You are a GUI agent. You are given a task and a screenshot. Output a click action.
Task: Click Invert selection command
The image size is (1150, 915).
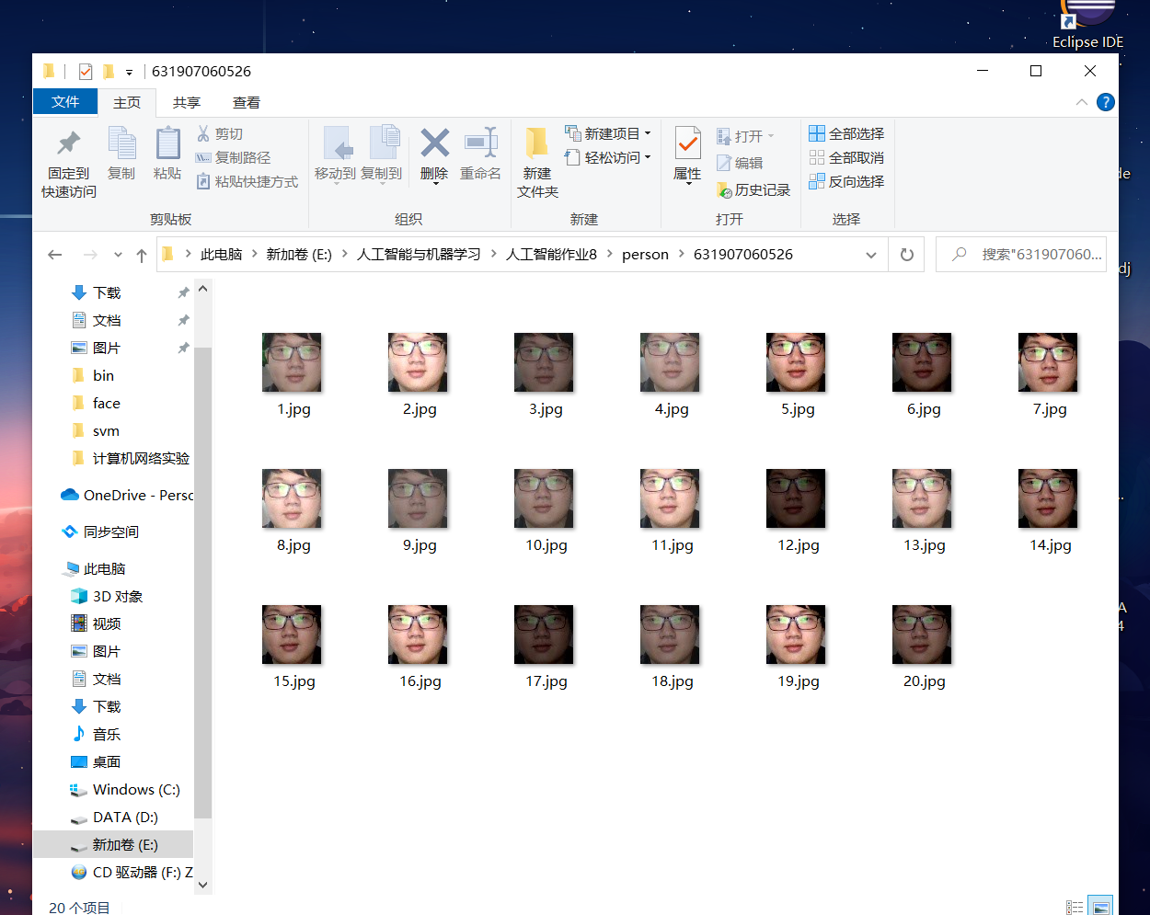tap(846, 181)
